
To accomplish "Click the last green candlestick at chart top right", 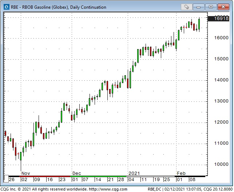I will [x=199, y=24].
